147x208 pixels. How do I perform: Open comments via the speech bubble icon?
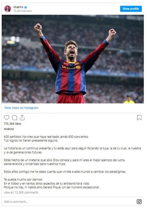point(14,118)
